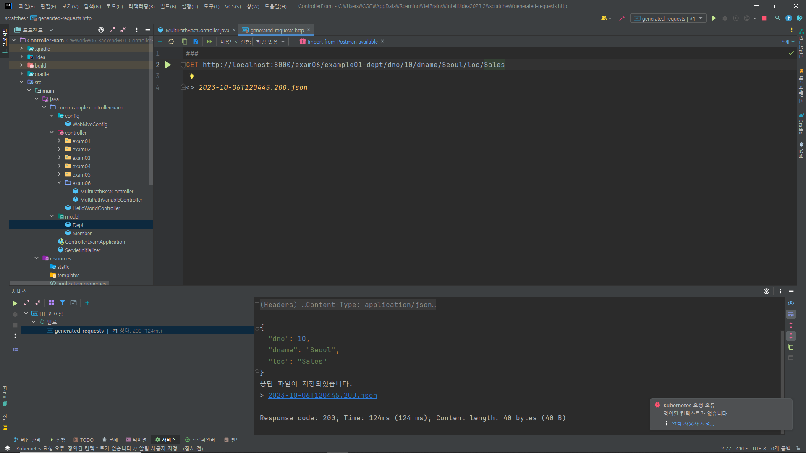Toggle soft-wrap in response pane

pos(791,314)
